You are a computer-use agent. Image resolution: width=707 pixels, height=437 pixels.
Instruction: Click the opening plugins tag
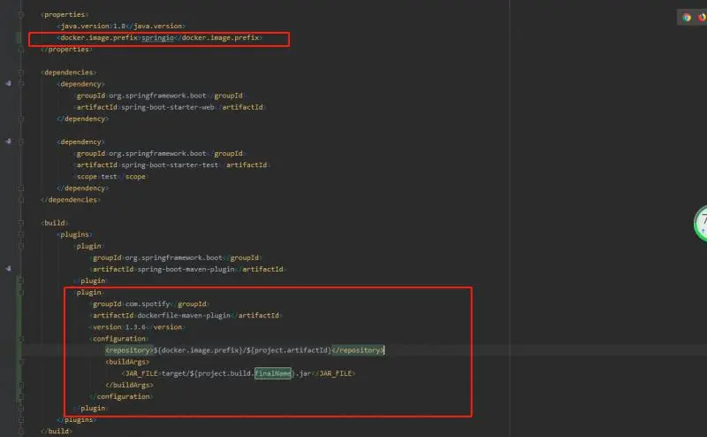pos(74,234)
